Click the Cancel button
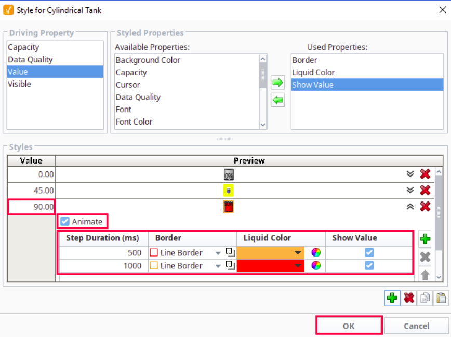 tap(417, 326)
